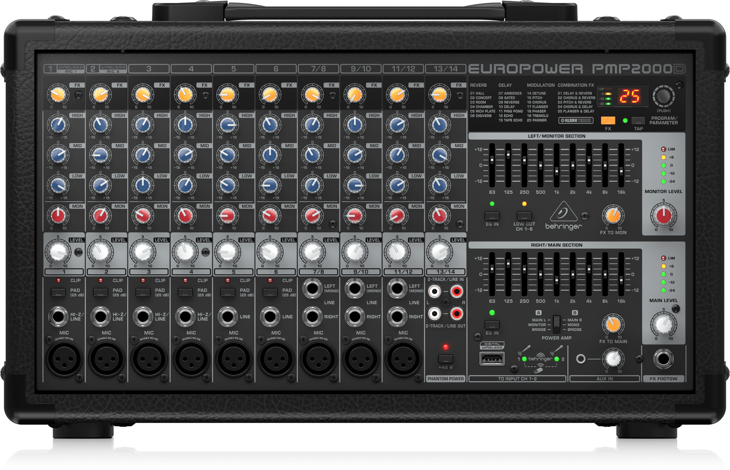Screen dimensions: 730x470
Task: Click the channel 6 LINE jack
Action: pos(270,316)
